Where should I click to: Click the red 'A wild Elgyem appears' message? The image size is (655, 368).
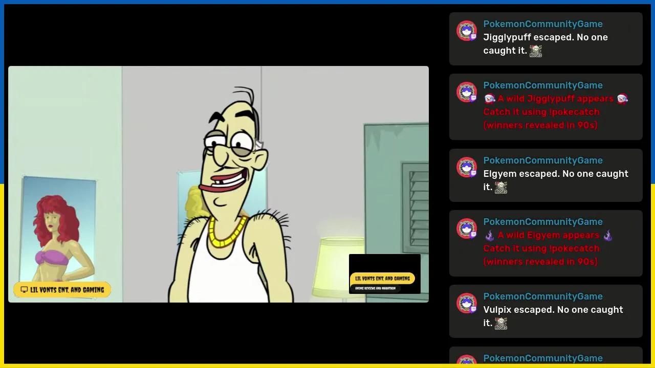point(548,248)
